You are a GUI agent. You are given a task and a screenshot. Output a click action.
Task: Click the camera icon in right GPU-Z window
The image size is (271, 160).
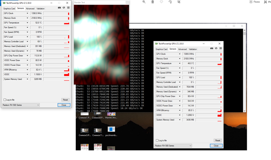pos(212,48)
